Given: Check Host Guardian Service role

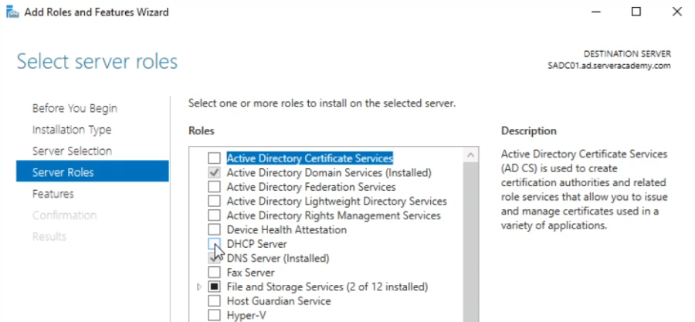Looking at the screenshot, I should [214, 301].
